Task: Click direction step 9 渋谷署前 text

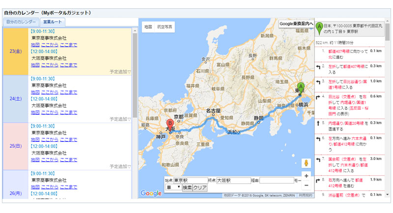Action: tap(344, 195)
